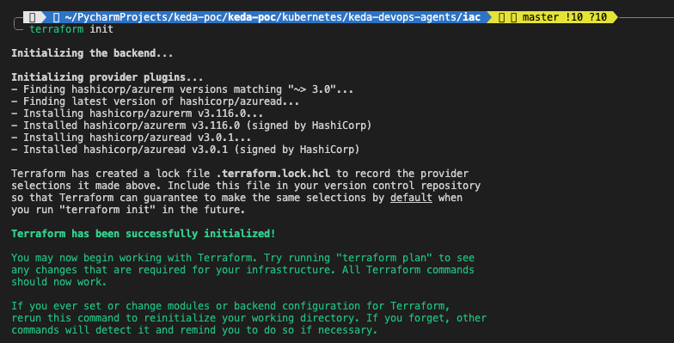Click the ?10 untracked files indicator

(598, 17)
